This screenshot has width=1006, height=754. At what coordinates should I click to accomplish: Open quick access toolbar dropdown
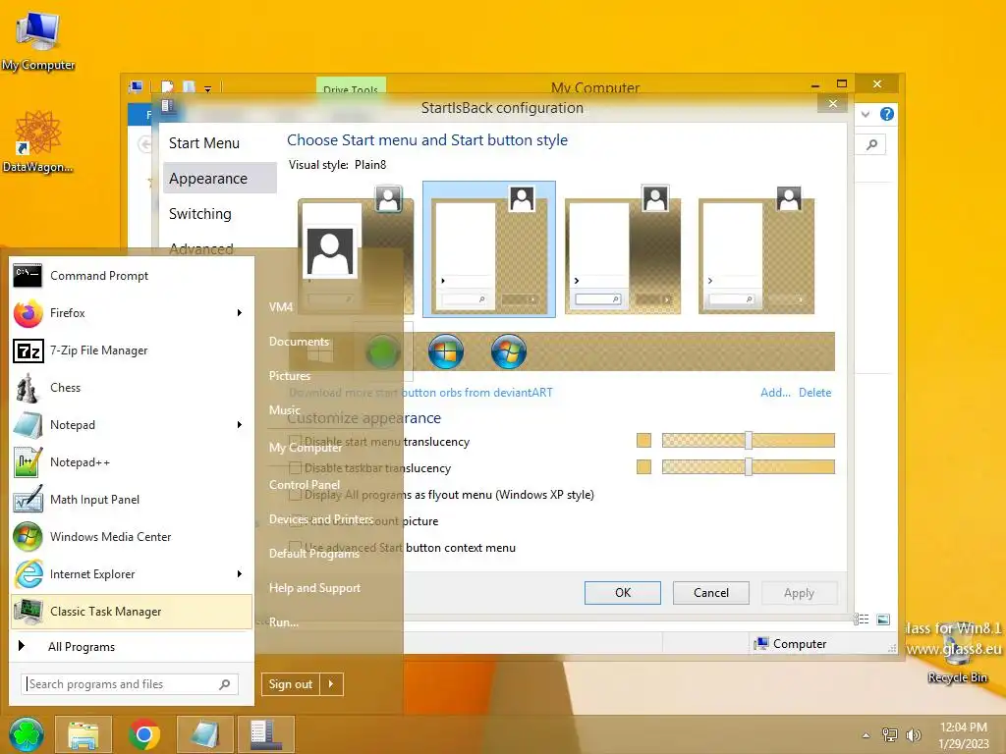pos(208,88)
